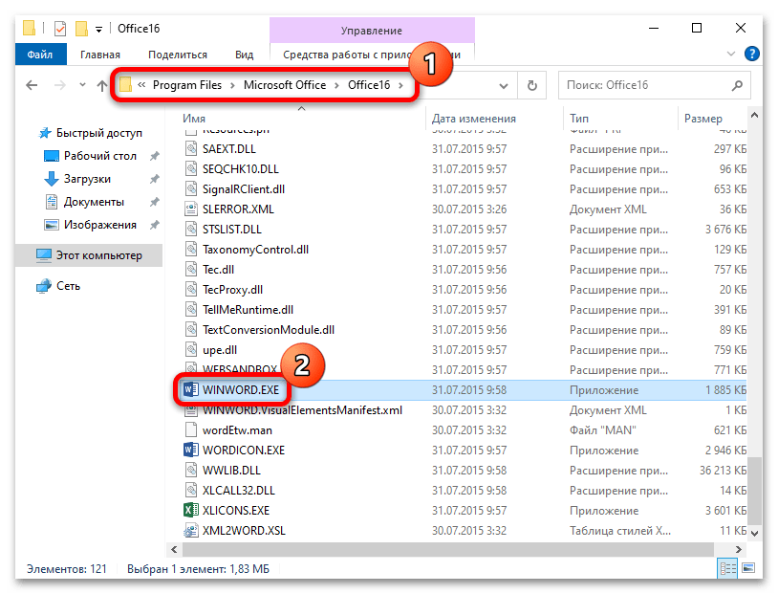The image size is (778, 594).
Task: Expand breadcrumb arrow after Program Files
Action: click(x=232, y=85)
